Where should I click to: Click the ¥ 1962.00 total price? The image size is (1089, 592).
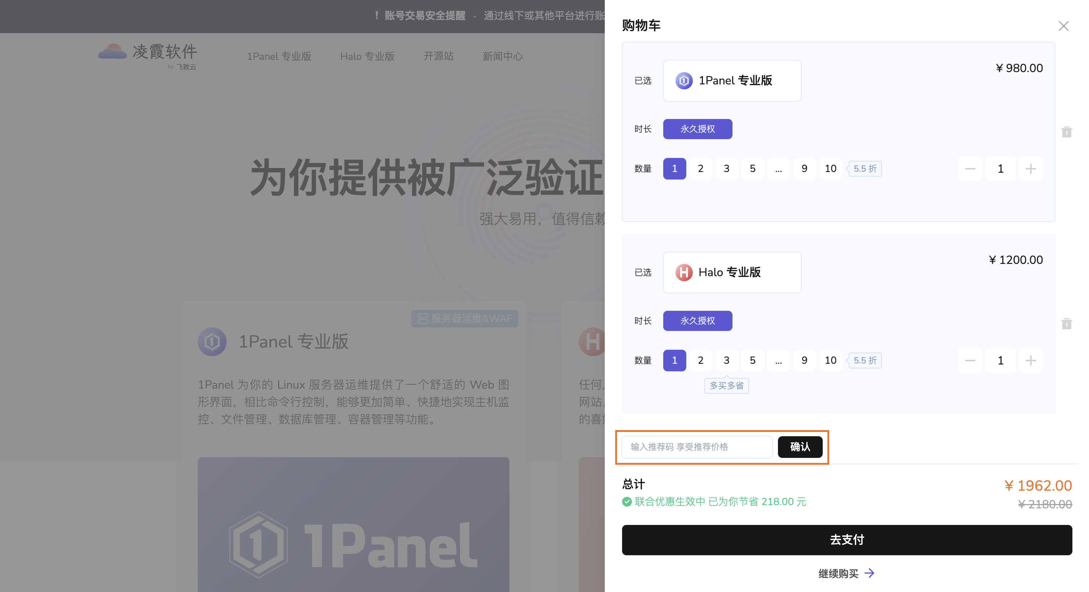(x=1038, y=486)
